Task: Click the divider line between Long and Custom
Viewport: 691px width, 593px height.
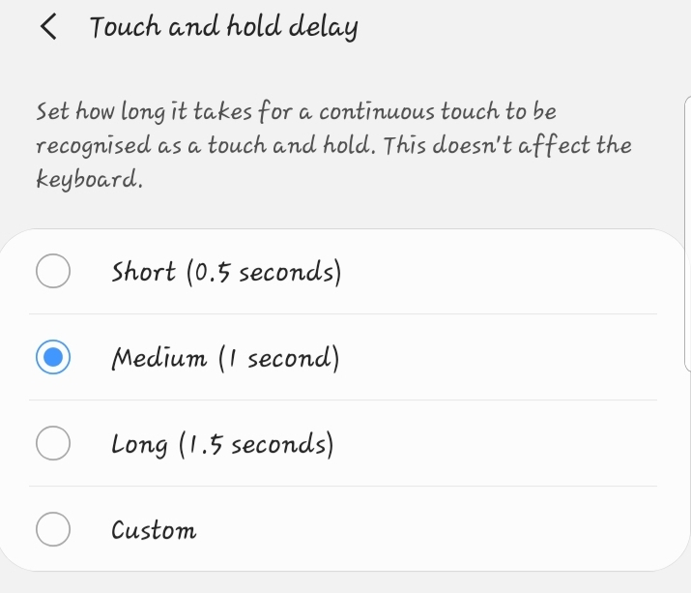Action: [x=343, y=487]
